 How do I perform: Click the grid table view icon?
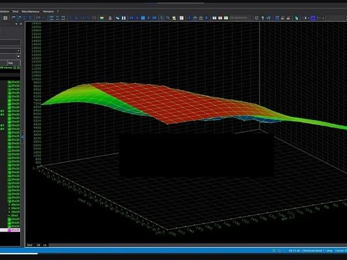tap(6, 18)
